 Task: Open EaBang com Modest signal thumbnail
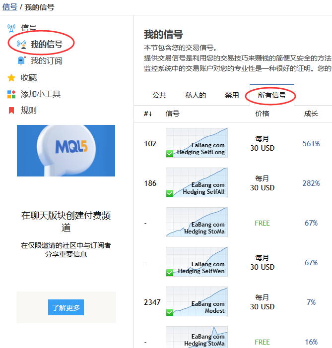(x=197, y=301)
